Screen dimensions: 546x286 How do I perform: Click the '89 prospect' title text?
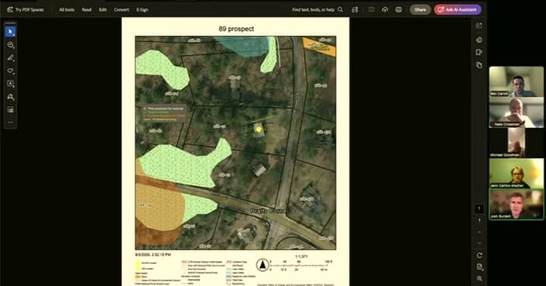click(236, 29)
